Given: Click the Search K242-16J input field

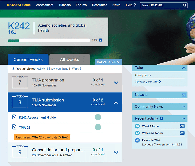Looking at the screenshot, I should pyautogui.click(x=161, y=5).
